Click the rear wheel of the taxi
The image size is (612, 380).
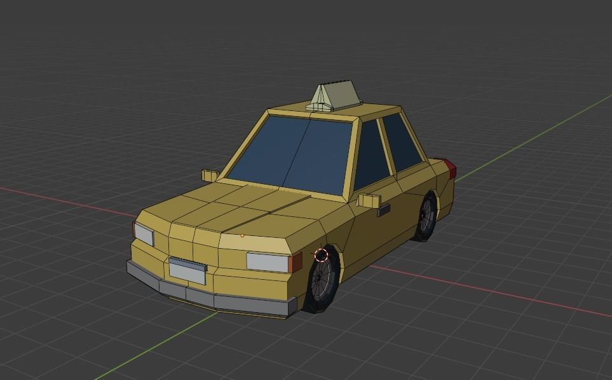tap(426, 216)
